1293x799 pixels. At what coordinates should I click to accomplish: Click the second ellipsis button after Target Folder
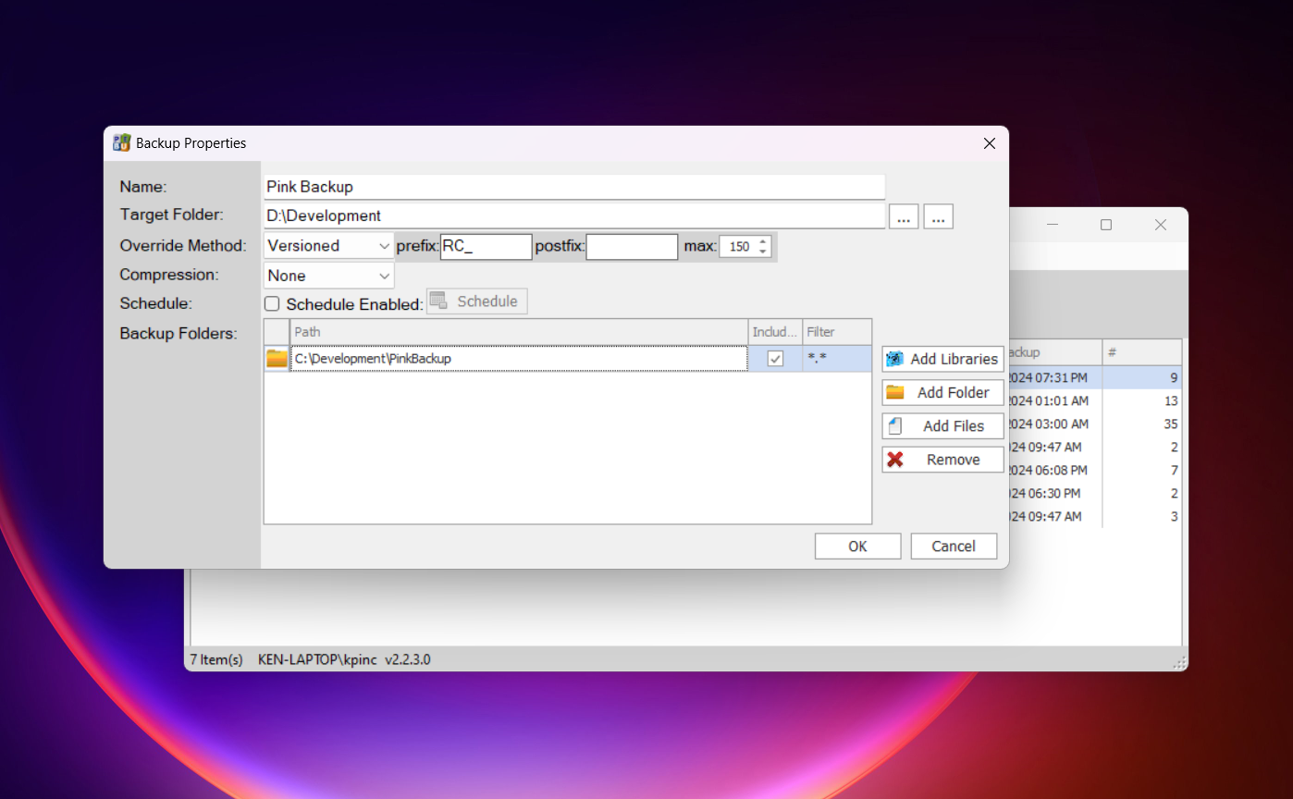[x=938, y=216]
